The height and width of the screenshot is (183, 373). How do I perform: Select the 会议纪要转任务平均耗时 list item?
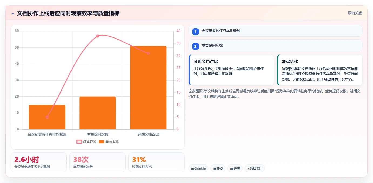point(275,31)
